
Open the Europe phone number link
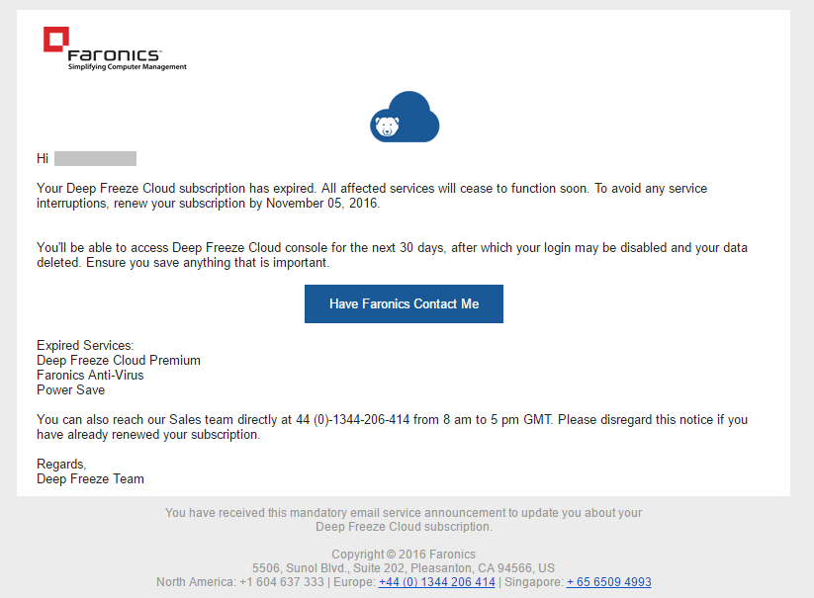pyautogui.click(x=436, y=582)
